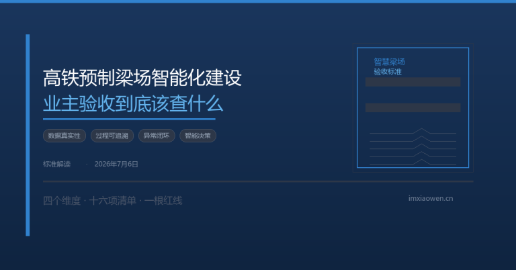516x270 pixels.
Task: Click the document illustration thumbnail
Action: point(413,107)
